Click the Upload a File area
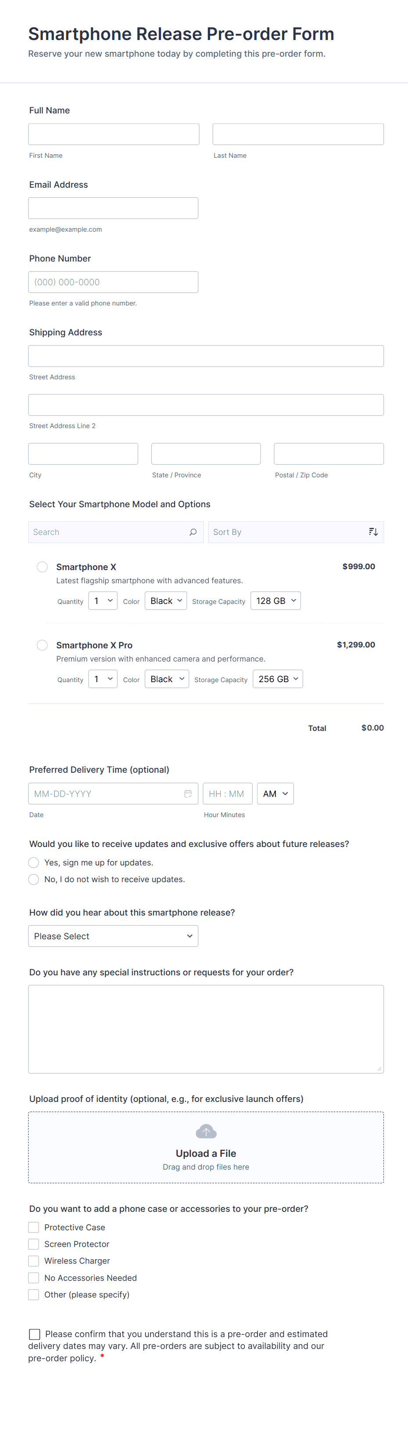408x1454 pixels. (206, 1152)
